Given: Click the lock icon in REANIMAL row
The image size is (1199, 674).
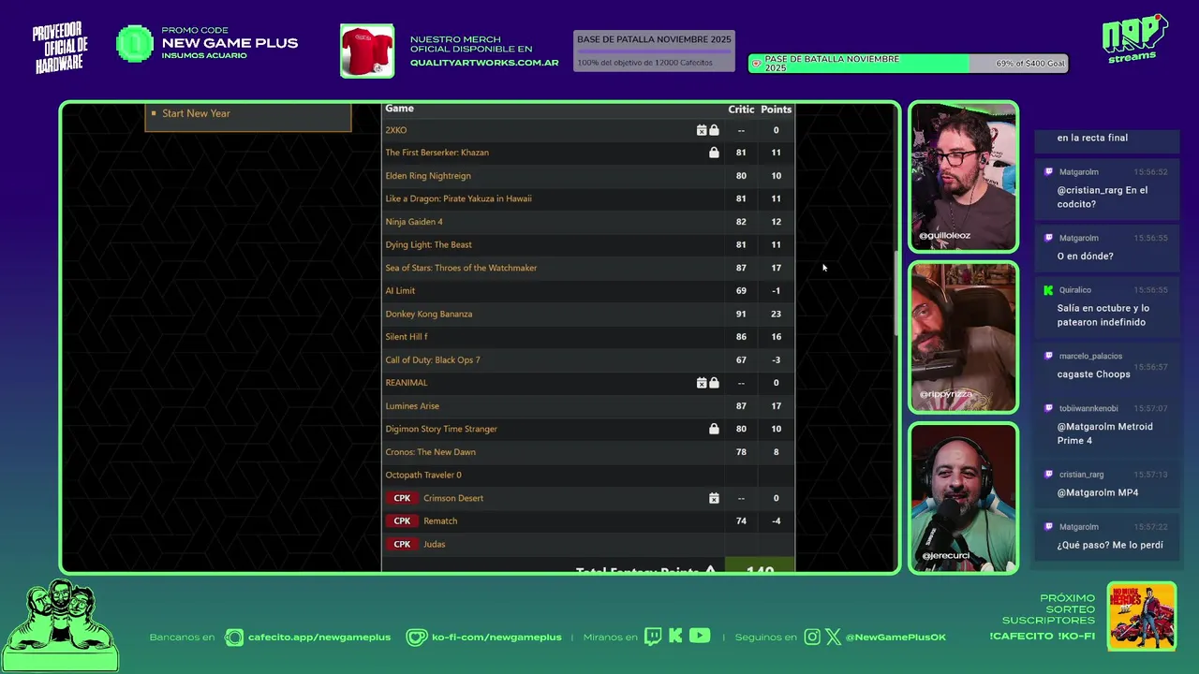Looking at the screenshot, I should (714, 383).
